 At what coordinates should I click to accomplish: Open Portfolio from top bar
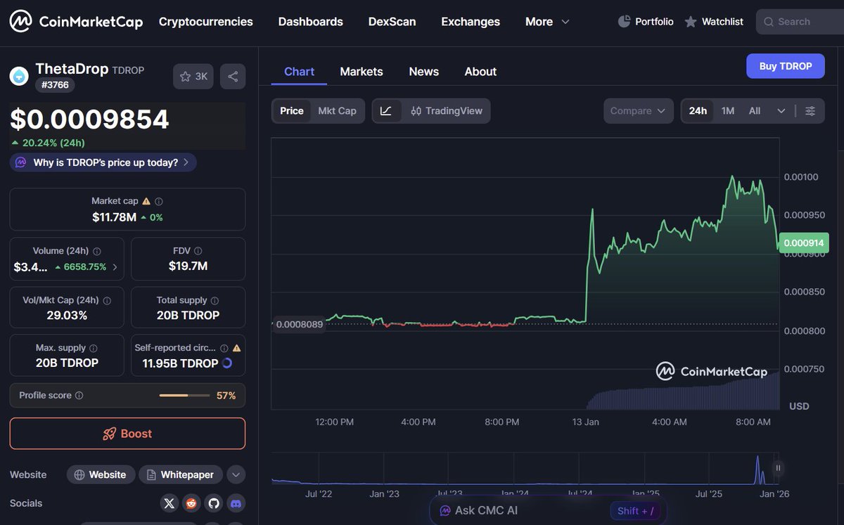(645, 22)
